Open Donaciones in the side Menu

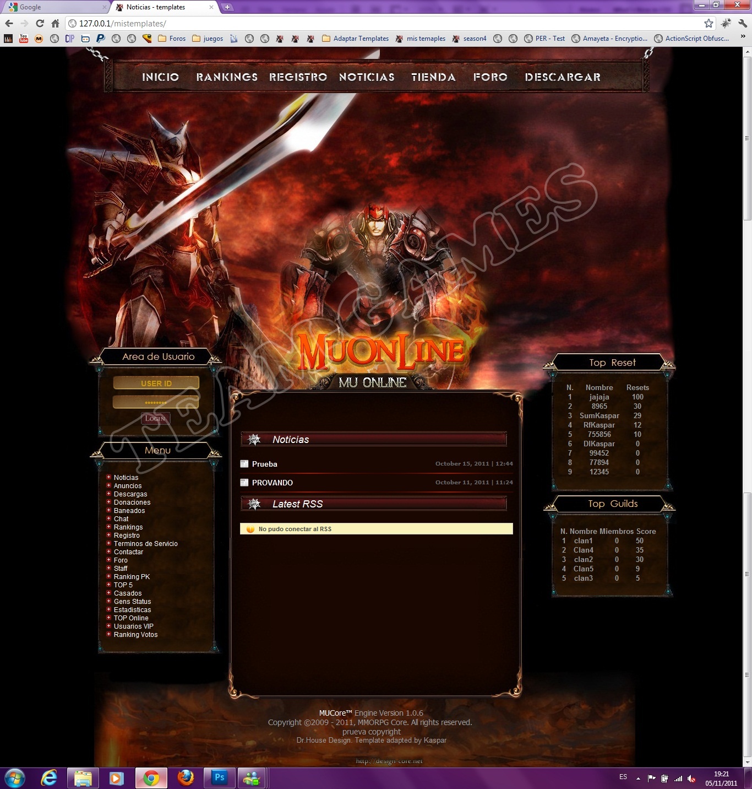132,502
